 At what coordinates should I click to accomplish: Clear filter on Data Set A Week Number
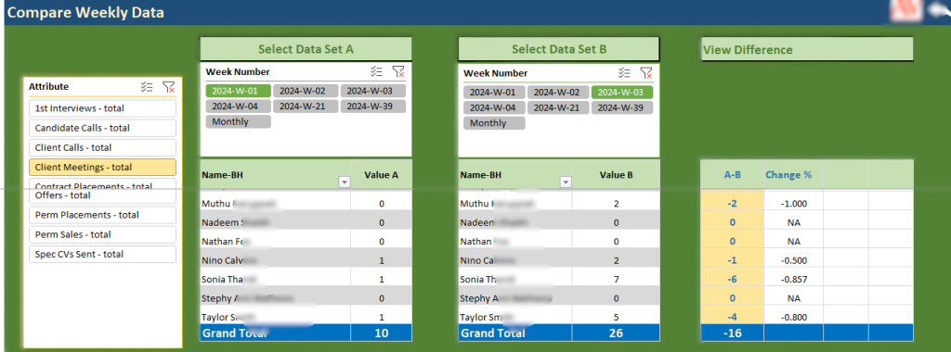(398, 72)
